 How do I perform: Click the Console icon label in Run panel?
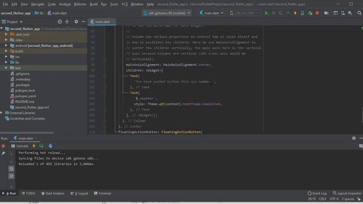(20, 146)
